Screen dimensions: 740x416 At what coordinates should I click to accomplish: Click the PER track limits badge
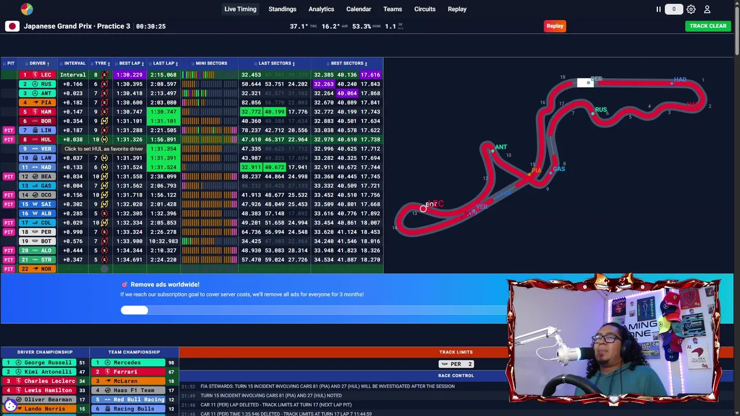456,364
